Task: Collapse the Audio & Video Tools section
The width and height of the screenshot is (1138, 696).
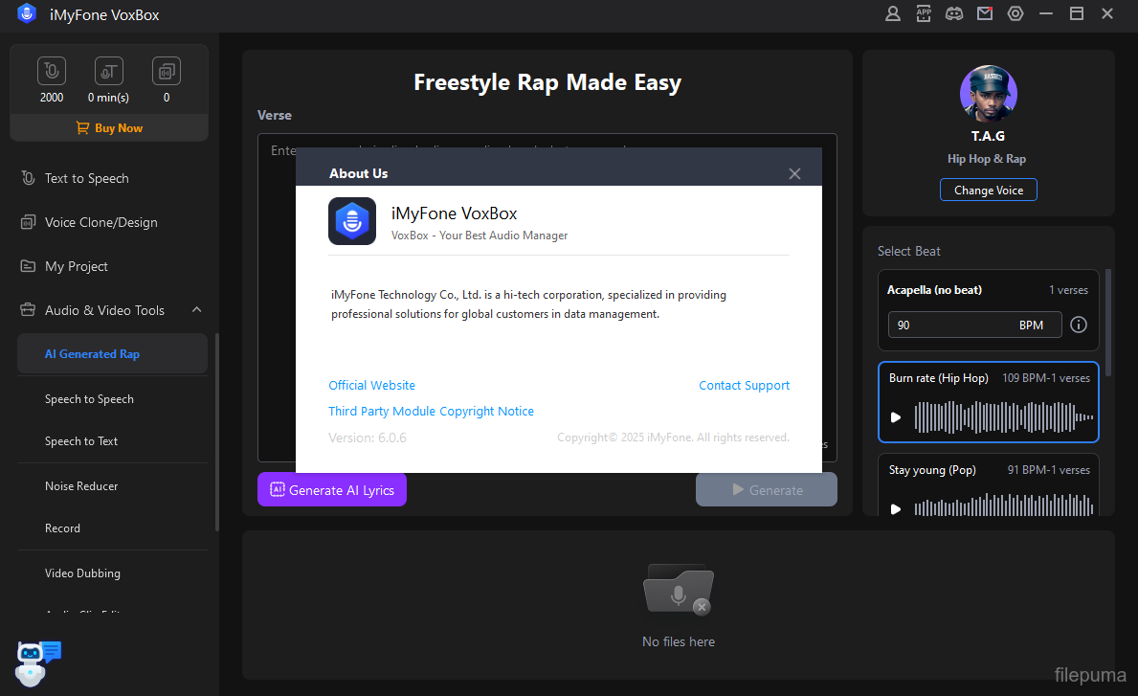Action: 197,310
